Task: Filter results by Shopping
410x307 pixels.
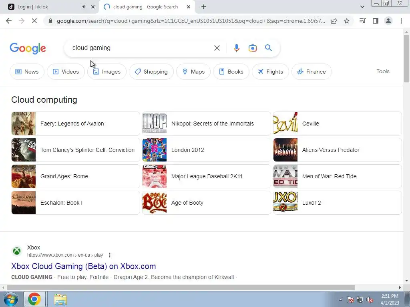Action: click(x=151, y=72)
